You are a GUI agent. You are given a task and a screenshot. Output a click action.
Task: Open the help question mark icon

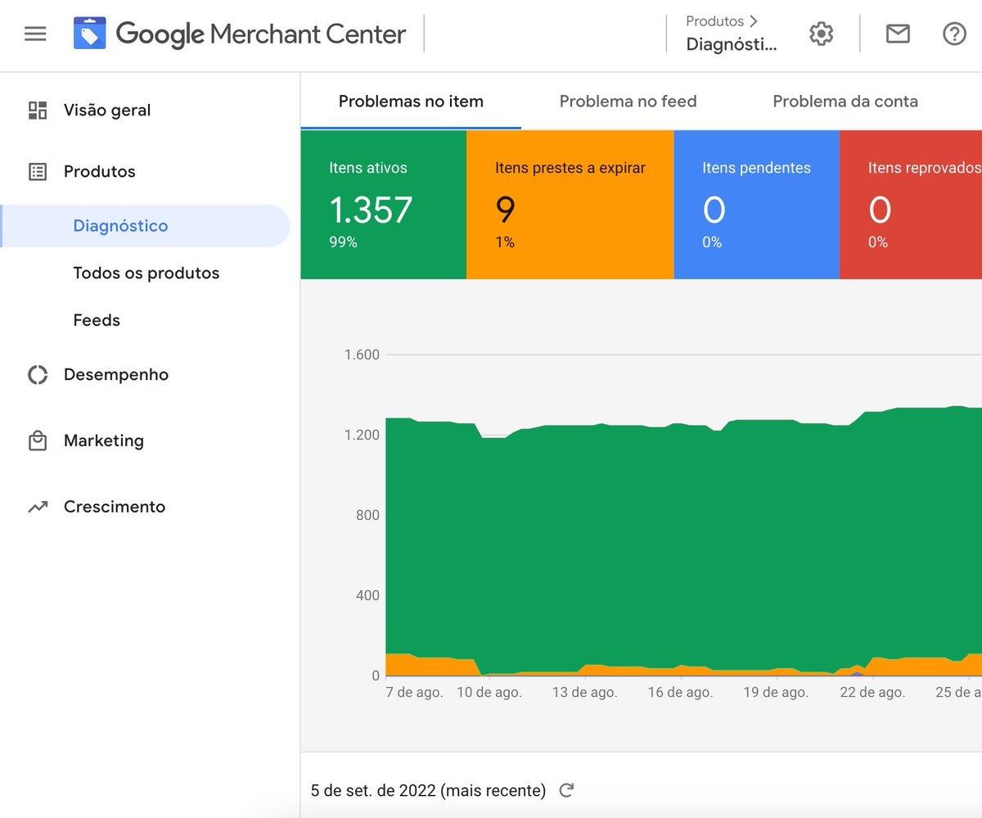pyautogui.click(x=954, y=34)
